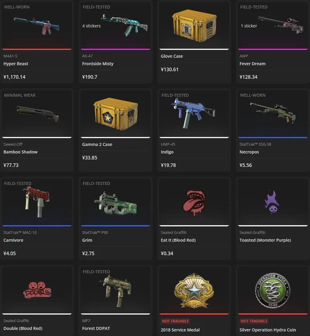Open the StatTrak P90 Grim item

point(116,203)
